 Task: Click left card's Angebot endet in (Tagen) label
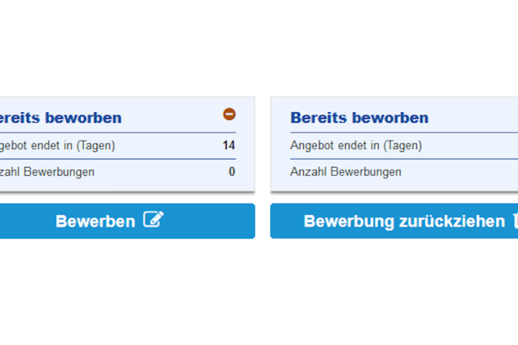point(58,146)
